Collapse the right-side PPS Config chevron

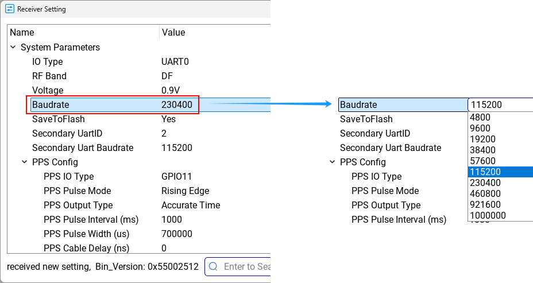333,162
